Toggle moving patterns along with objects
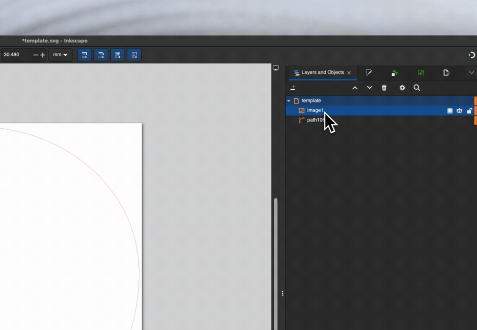Screen dimensions: 477x330 [134, 55]
